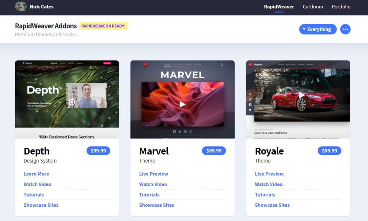Open the three-dots more options button
Screen dimensions: 368x221
(x=345, y=29)
